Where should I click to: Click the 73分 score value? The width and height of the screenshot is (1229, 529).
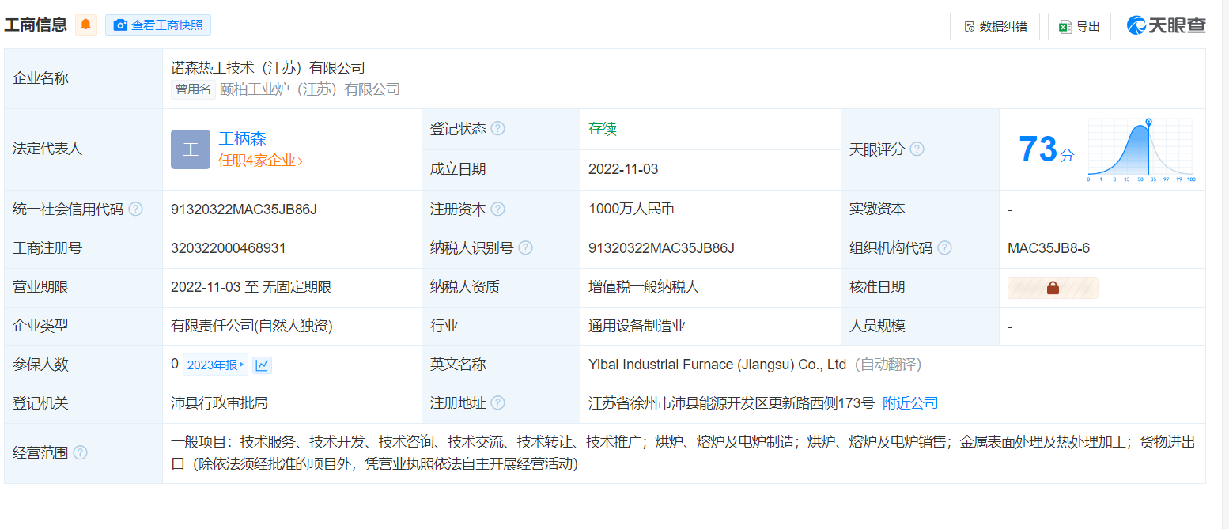tap(1046, 149)
